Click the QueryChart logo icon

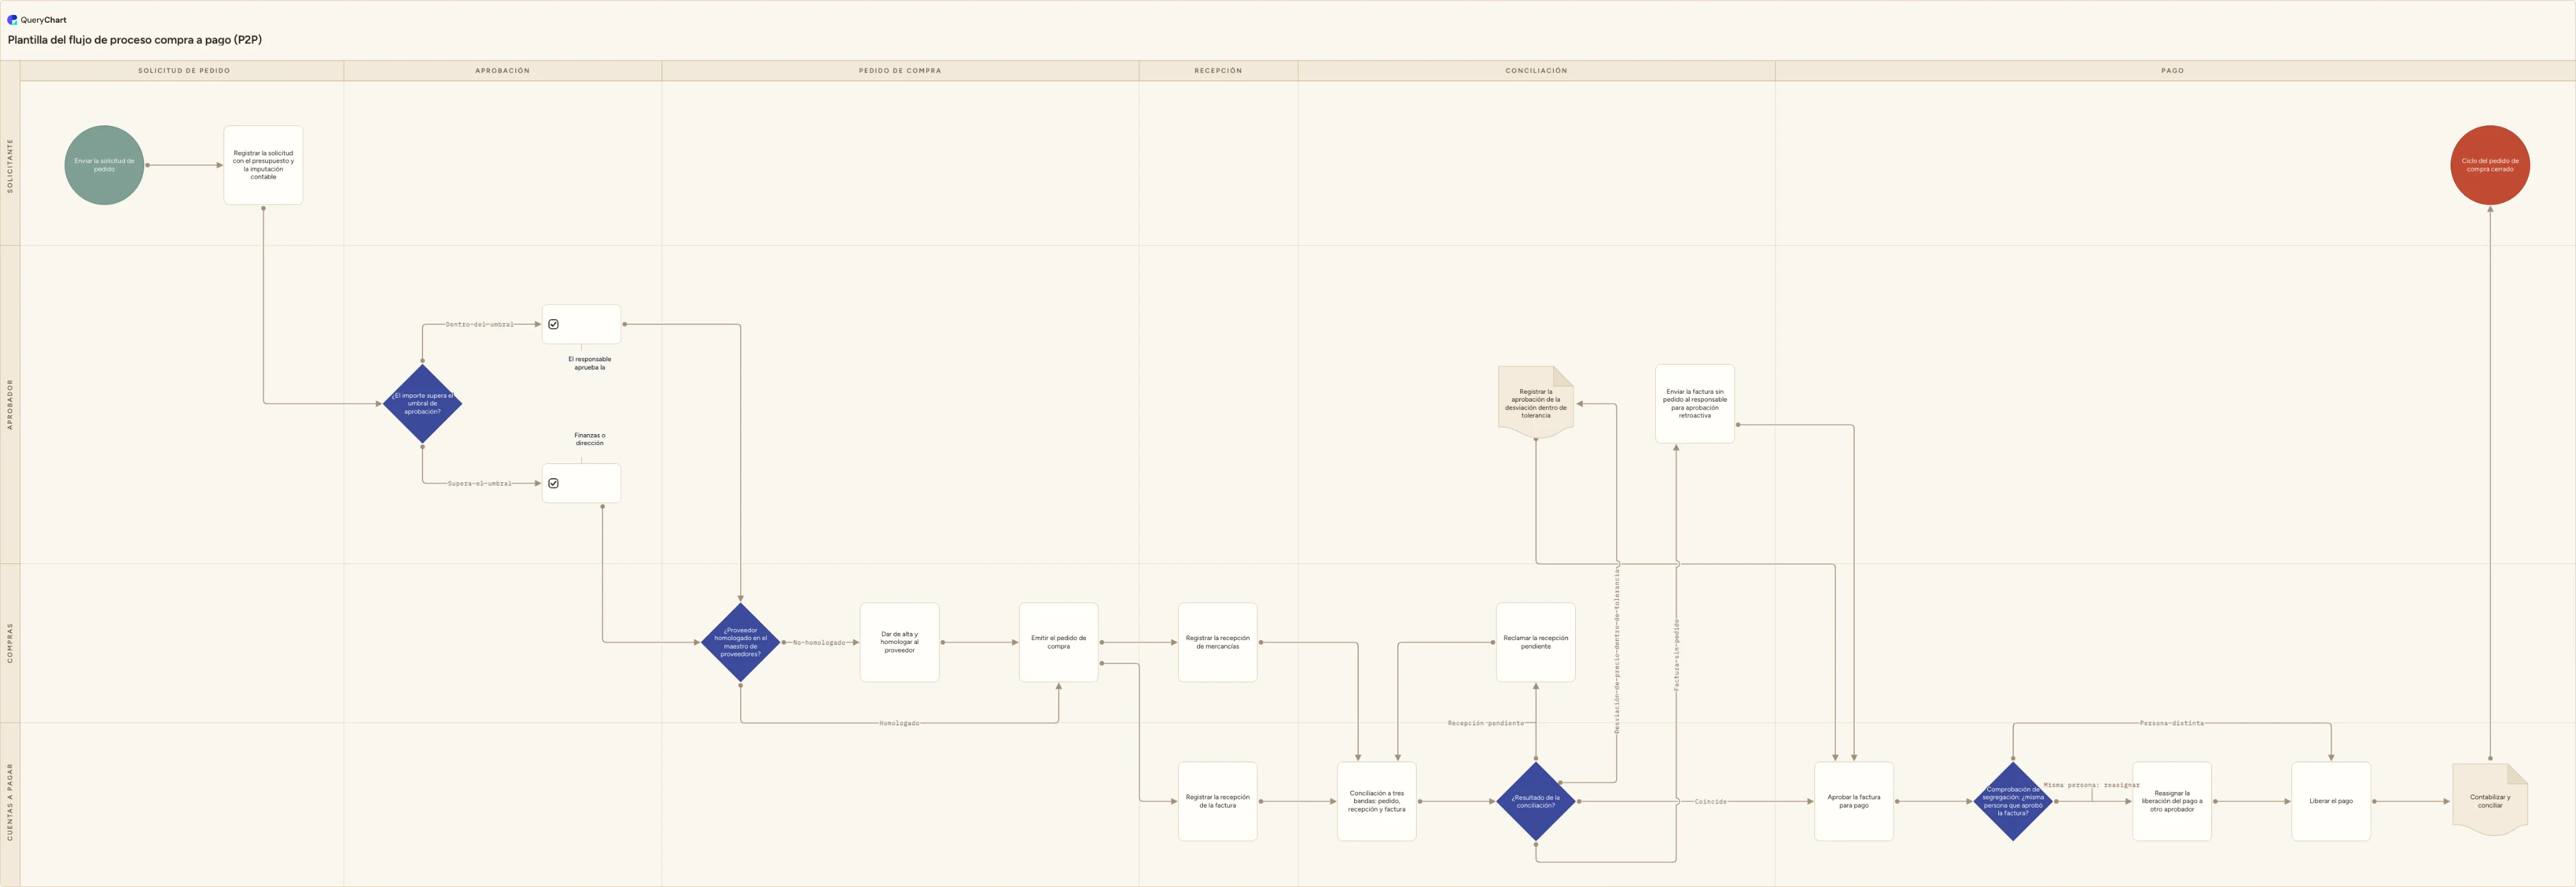tap(12, 19)
